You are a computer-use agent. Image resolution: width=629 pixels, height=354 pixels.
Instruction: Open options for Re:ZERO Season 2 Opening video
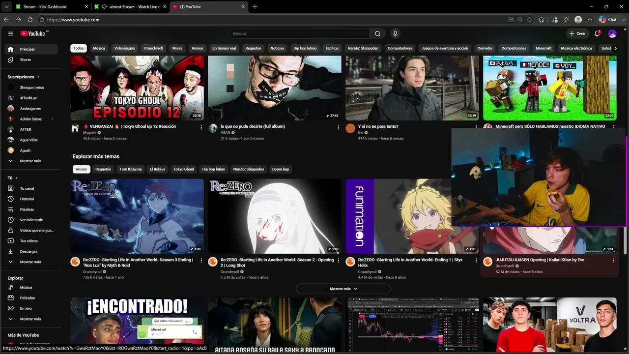338,261
